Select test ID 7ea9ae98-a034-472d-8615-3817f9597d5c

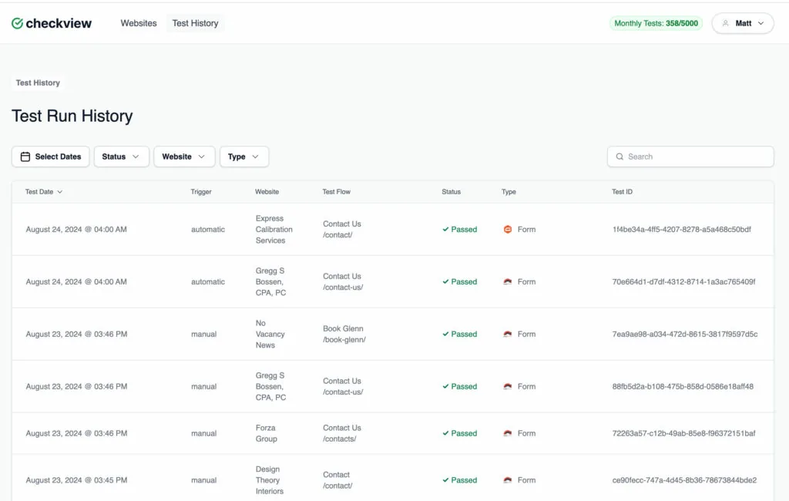pyautogui.click(x=684, y=334)
